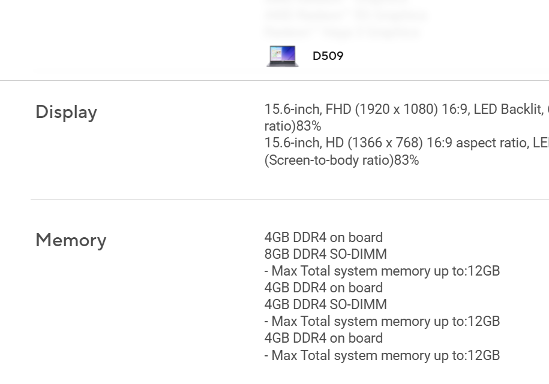Click the second "4GB DDR4 on board" line

point(323,288)
